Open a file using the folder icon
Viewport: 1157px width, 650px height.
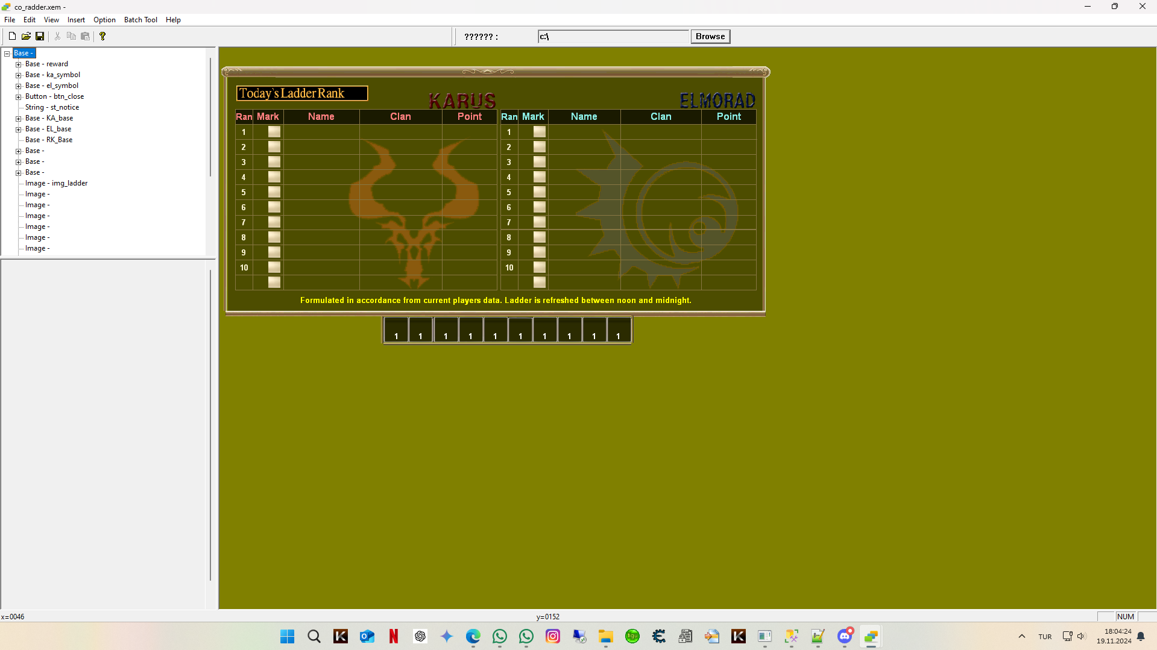pyautogui.click(x=26, y=36)
